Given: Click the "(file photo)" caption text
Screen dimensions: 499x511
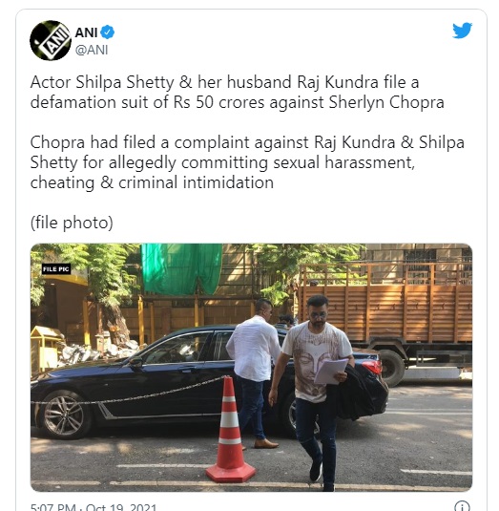Looking at the screenshot, I should pos(72,223).
